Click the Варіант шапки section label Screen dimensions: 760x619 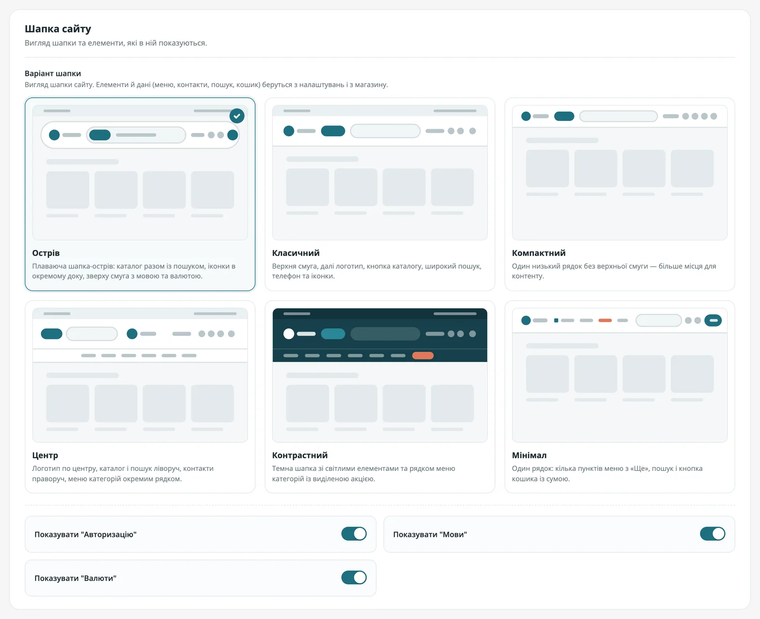[x=53, y=74]
